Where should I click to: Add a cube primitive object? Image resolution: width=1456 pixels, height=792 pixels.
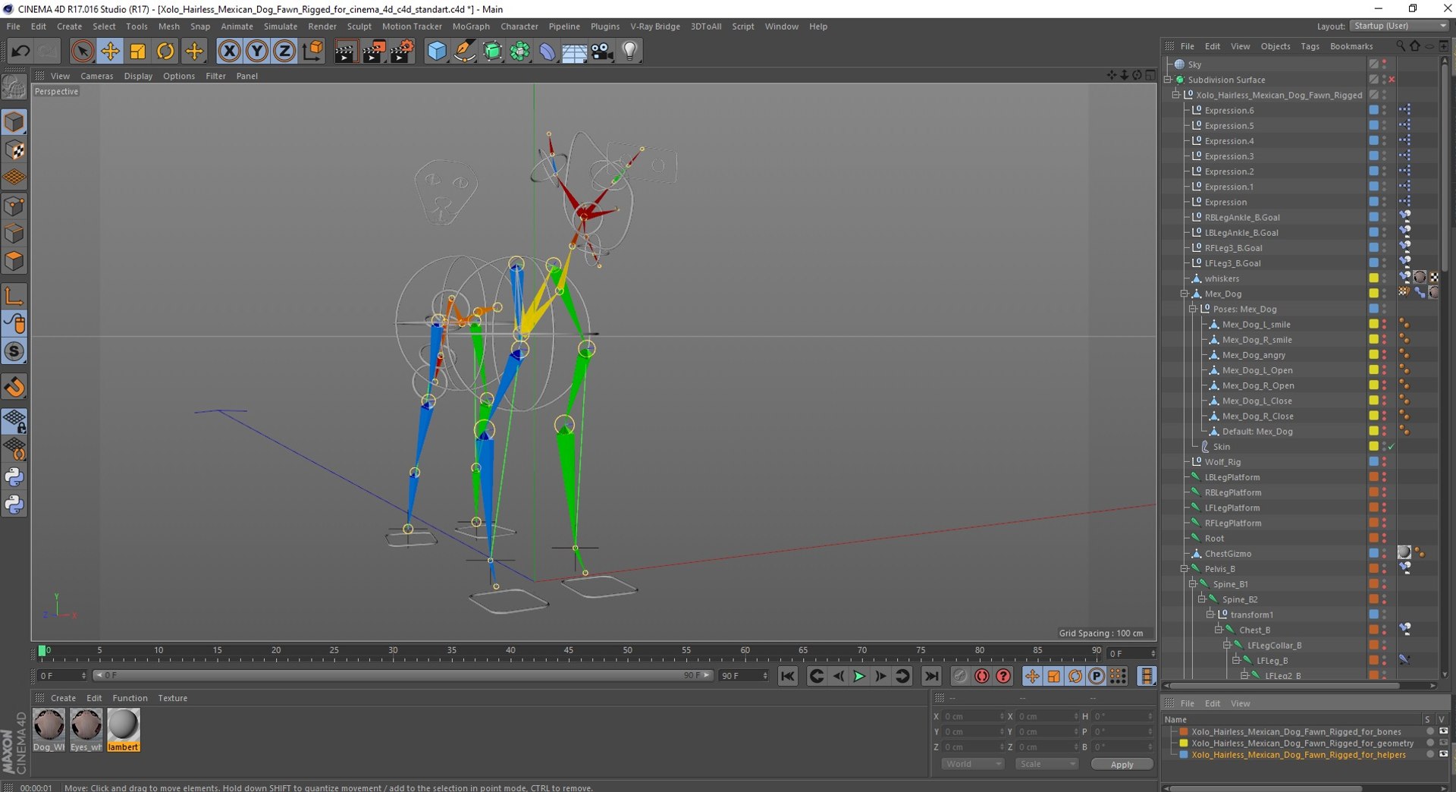pos(437,51)
